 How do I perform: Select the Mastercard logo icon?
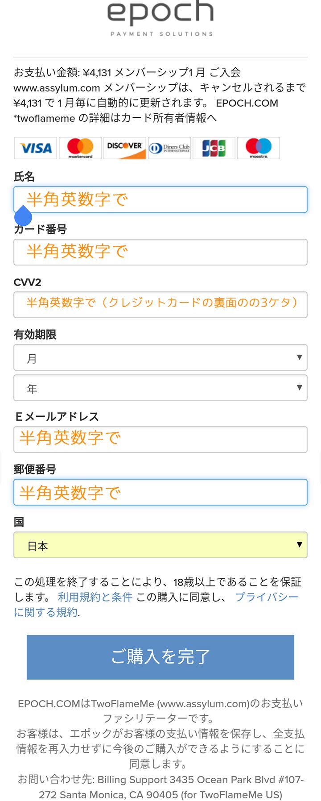tap(80, 148)
